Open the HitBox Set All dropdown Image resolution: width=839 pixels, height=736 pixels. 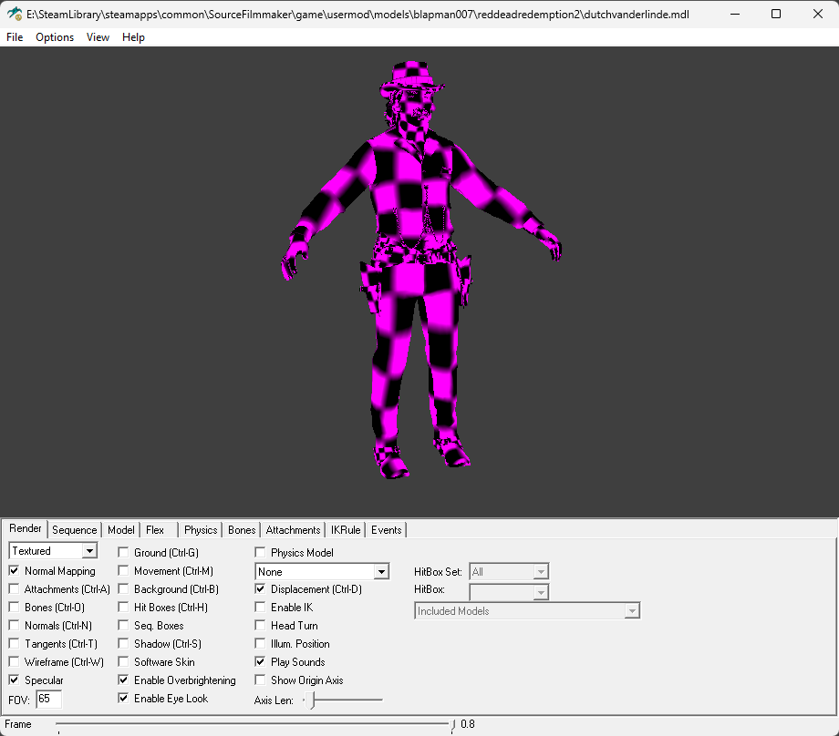[509, 571]
